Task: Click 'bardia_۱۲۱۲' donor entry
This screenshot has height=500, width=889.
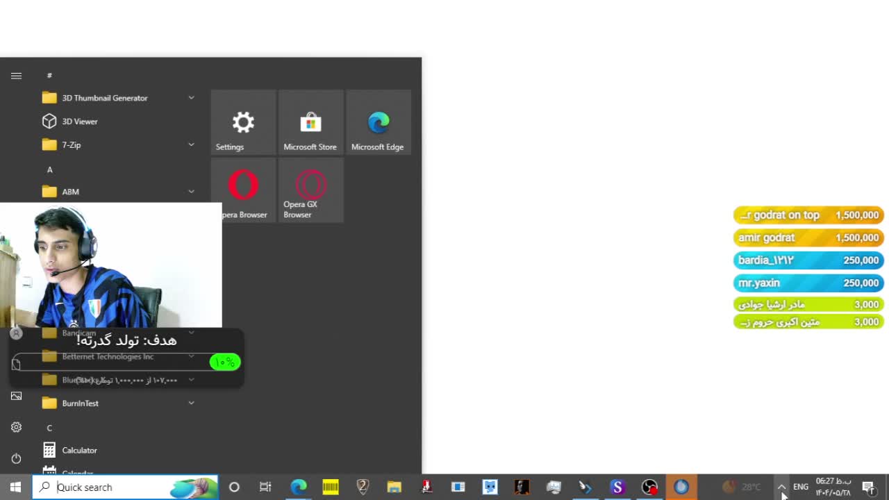Action: click(808, 260)
